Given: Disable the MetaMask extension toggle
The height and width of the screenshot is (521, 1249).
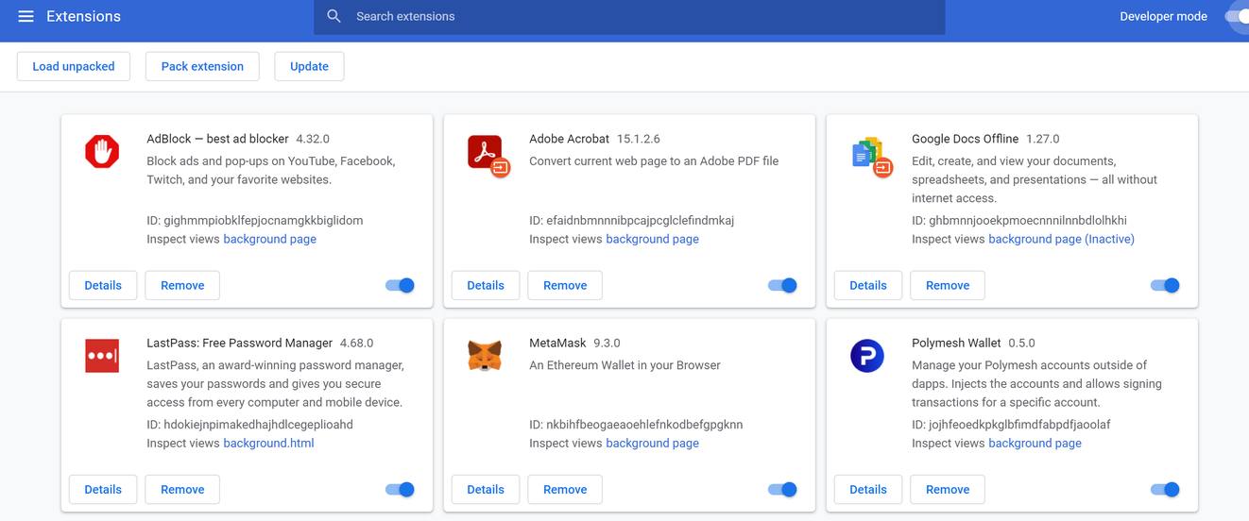Looking at the screenshot, I should click(782, 489).
